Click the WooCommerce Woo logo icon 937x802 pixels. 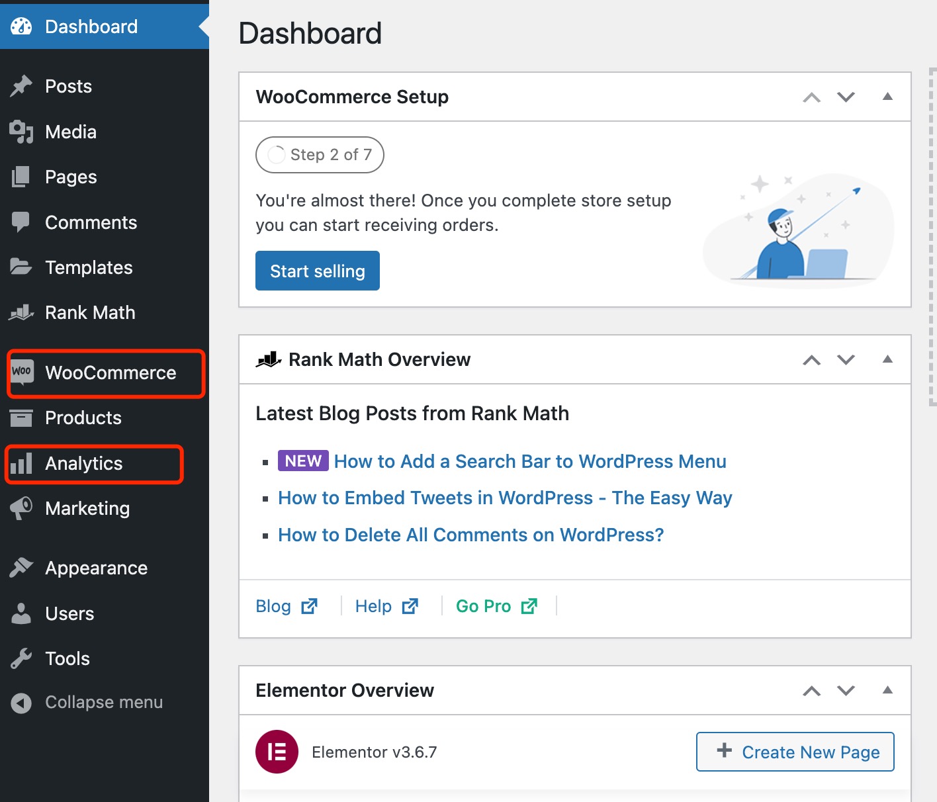click(22, 372)
